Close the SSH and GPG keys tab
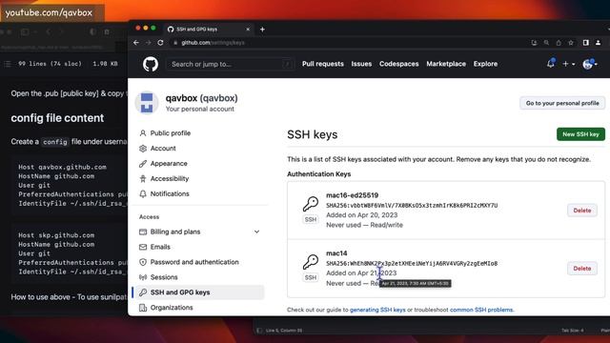The image size is (610, 343). pos(248,30)
